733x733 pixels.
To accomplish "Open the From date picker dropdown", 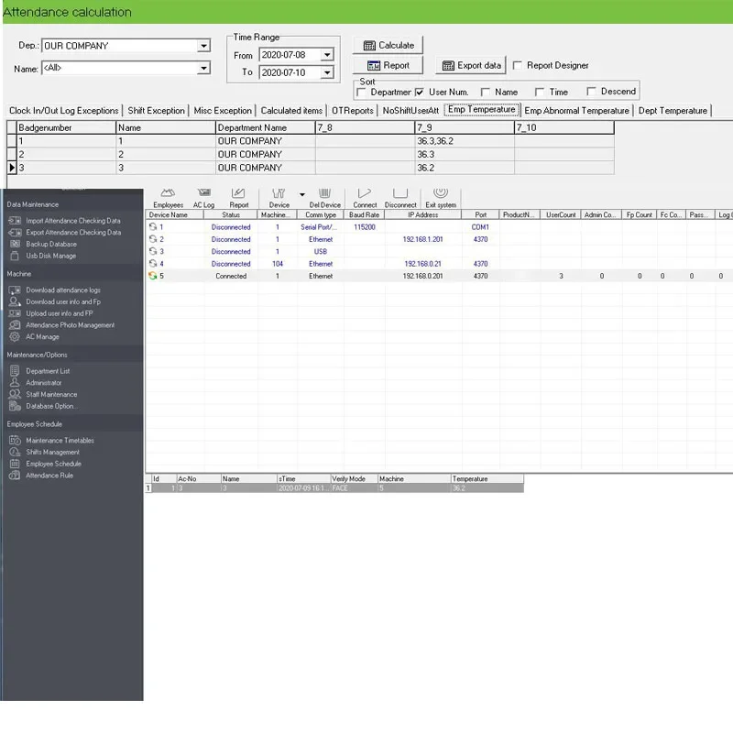I will [328, 55].
